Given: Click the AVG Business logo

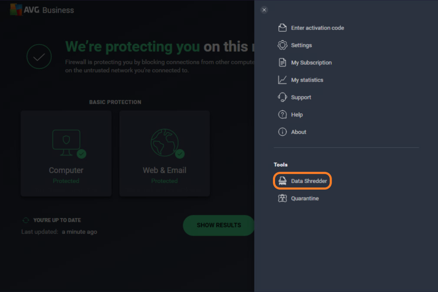Looking at the screenshot, I should tap(42, 10).
